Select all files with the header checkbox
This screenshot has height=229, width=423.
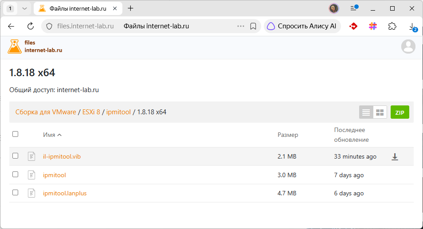16,134
